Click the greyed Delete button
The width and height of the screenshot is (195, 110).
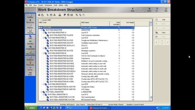[162, 24]
